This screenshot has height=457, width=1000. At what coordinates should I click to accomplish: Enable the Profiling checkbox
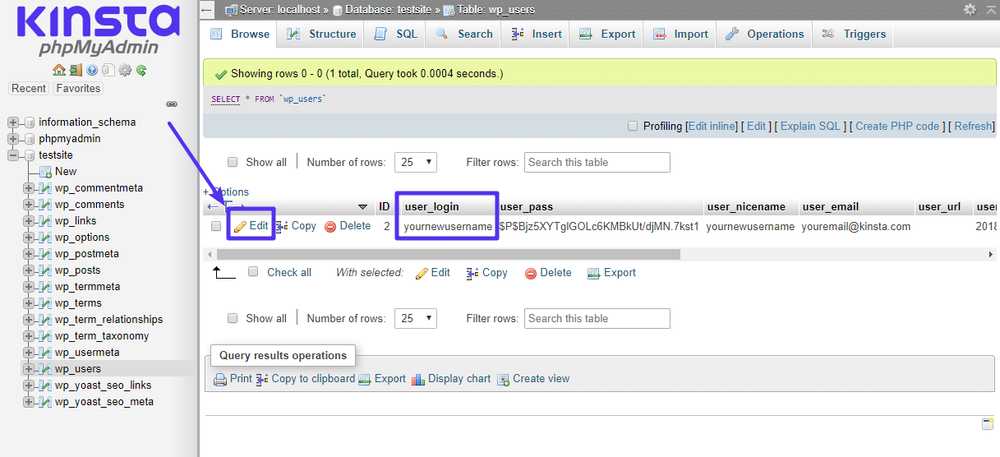(633, 127)
